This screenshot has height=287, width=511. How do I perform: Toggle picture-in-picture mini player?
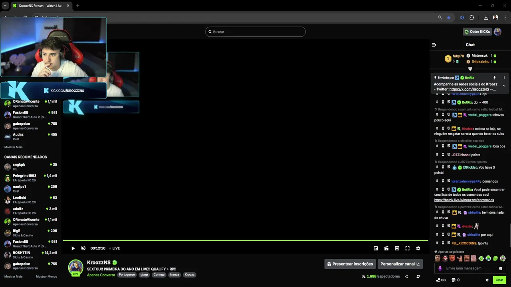(376, 248)
